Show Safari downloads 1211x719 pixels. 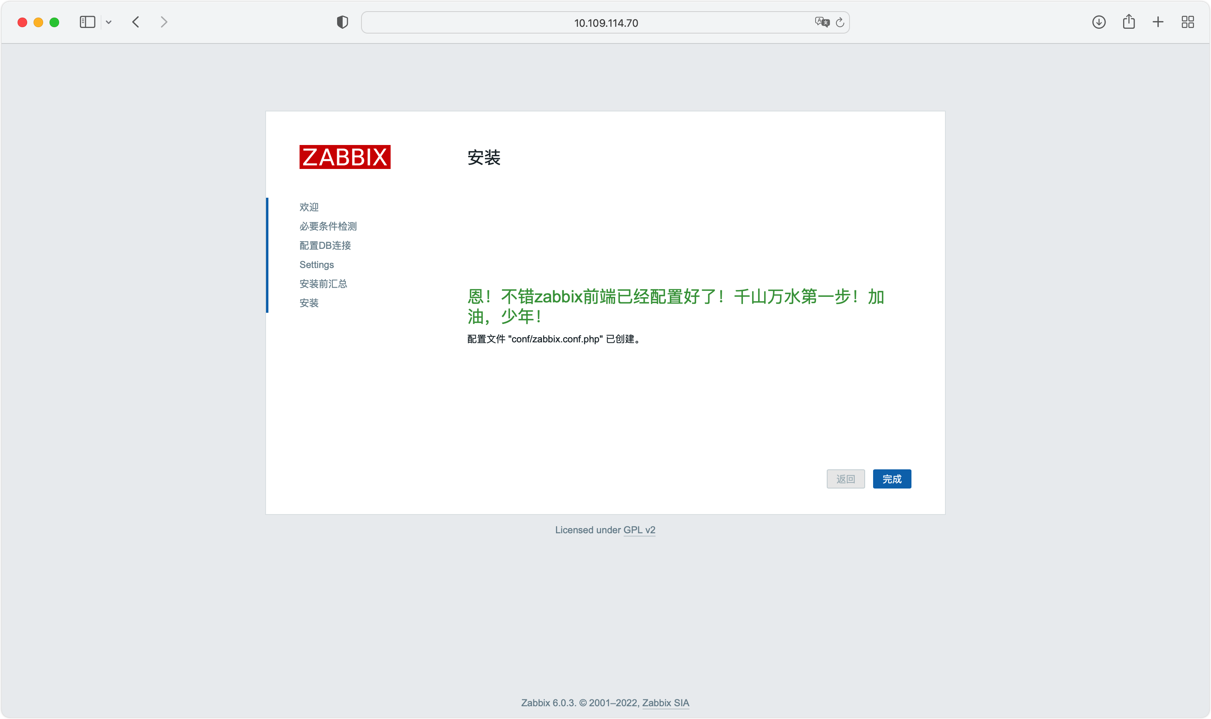1099,22
